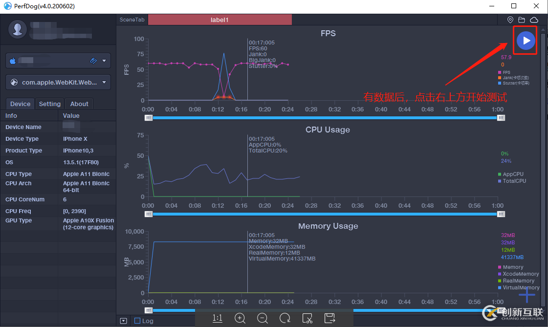The image size is (548, 327).
Task: Click the user avatar icon
Action: (x=18, y=29)
